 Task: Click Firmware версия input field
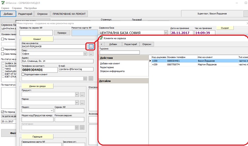[x=69, y=119]
